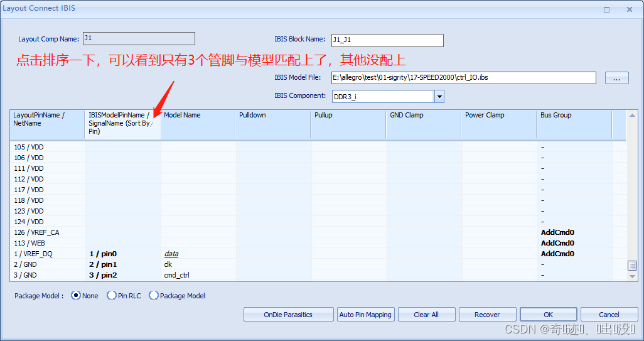Image resolution: width=644 pixels, height=341 pixels.
Task: Click the table's scroll up arrow
Action: tap(632, 116)
